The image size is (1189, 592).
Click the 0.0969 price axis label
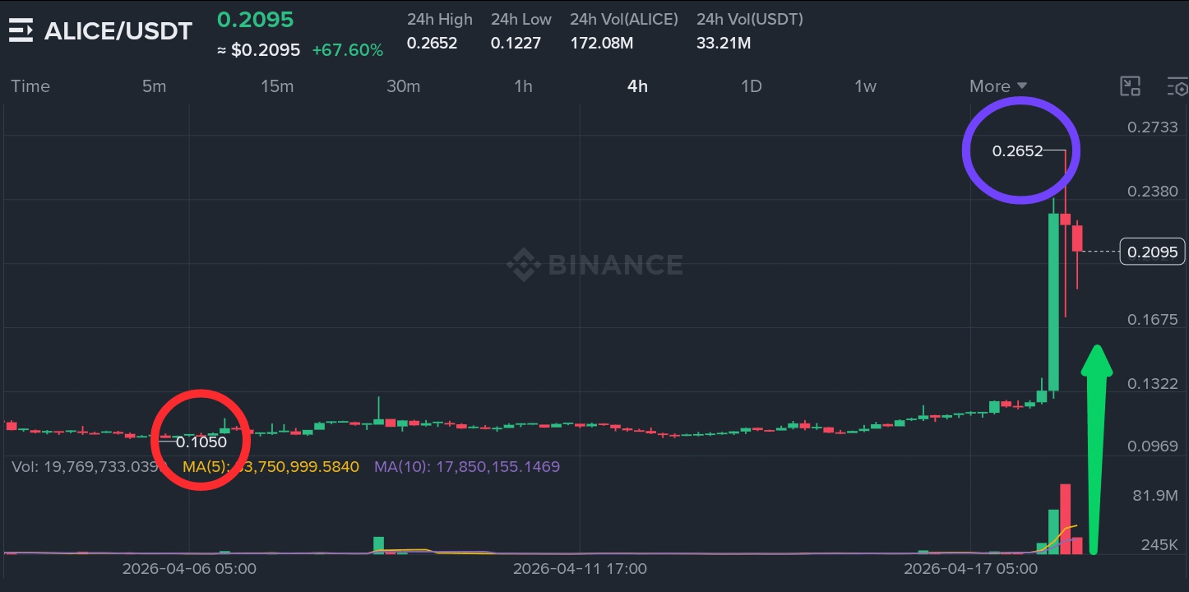[x=1153, y=446]
